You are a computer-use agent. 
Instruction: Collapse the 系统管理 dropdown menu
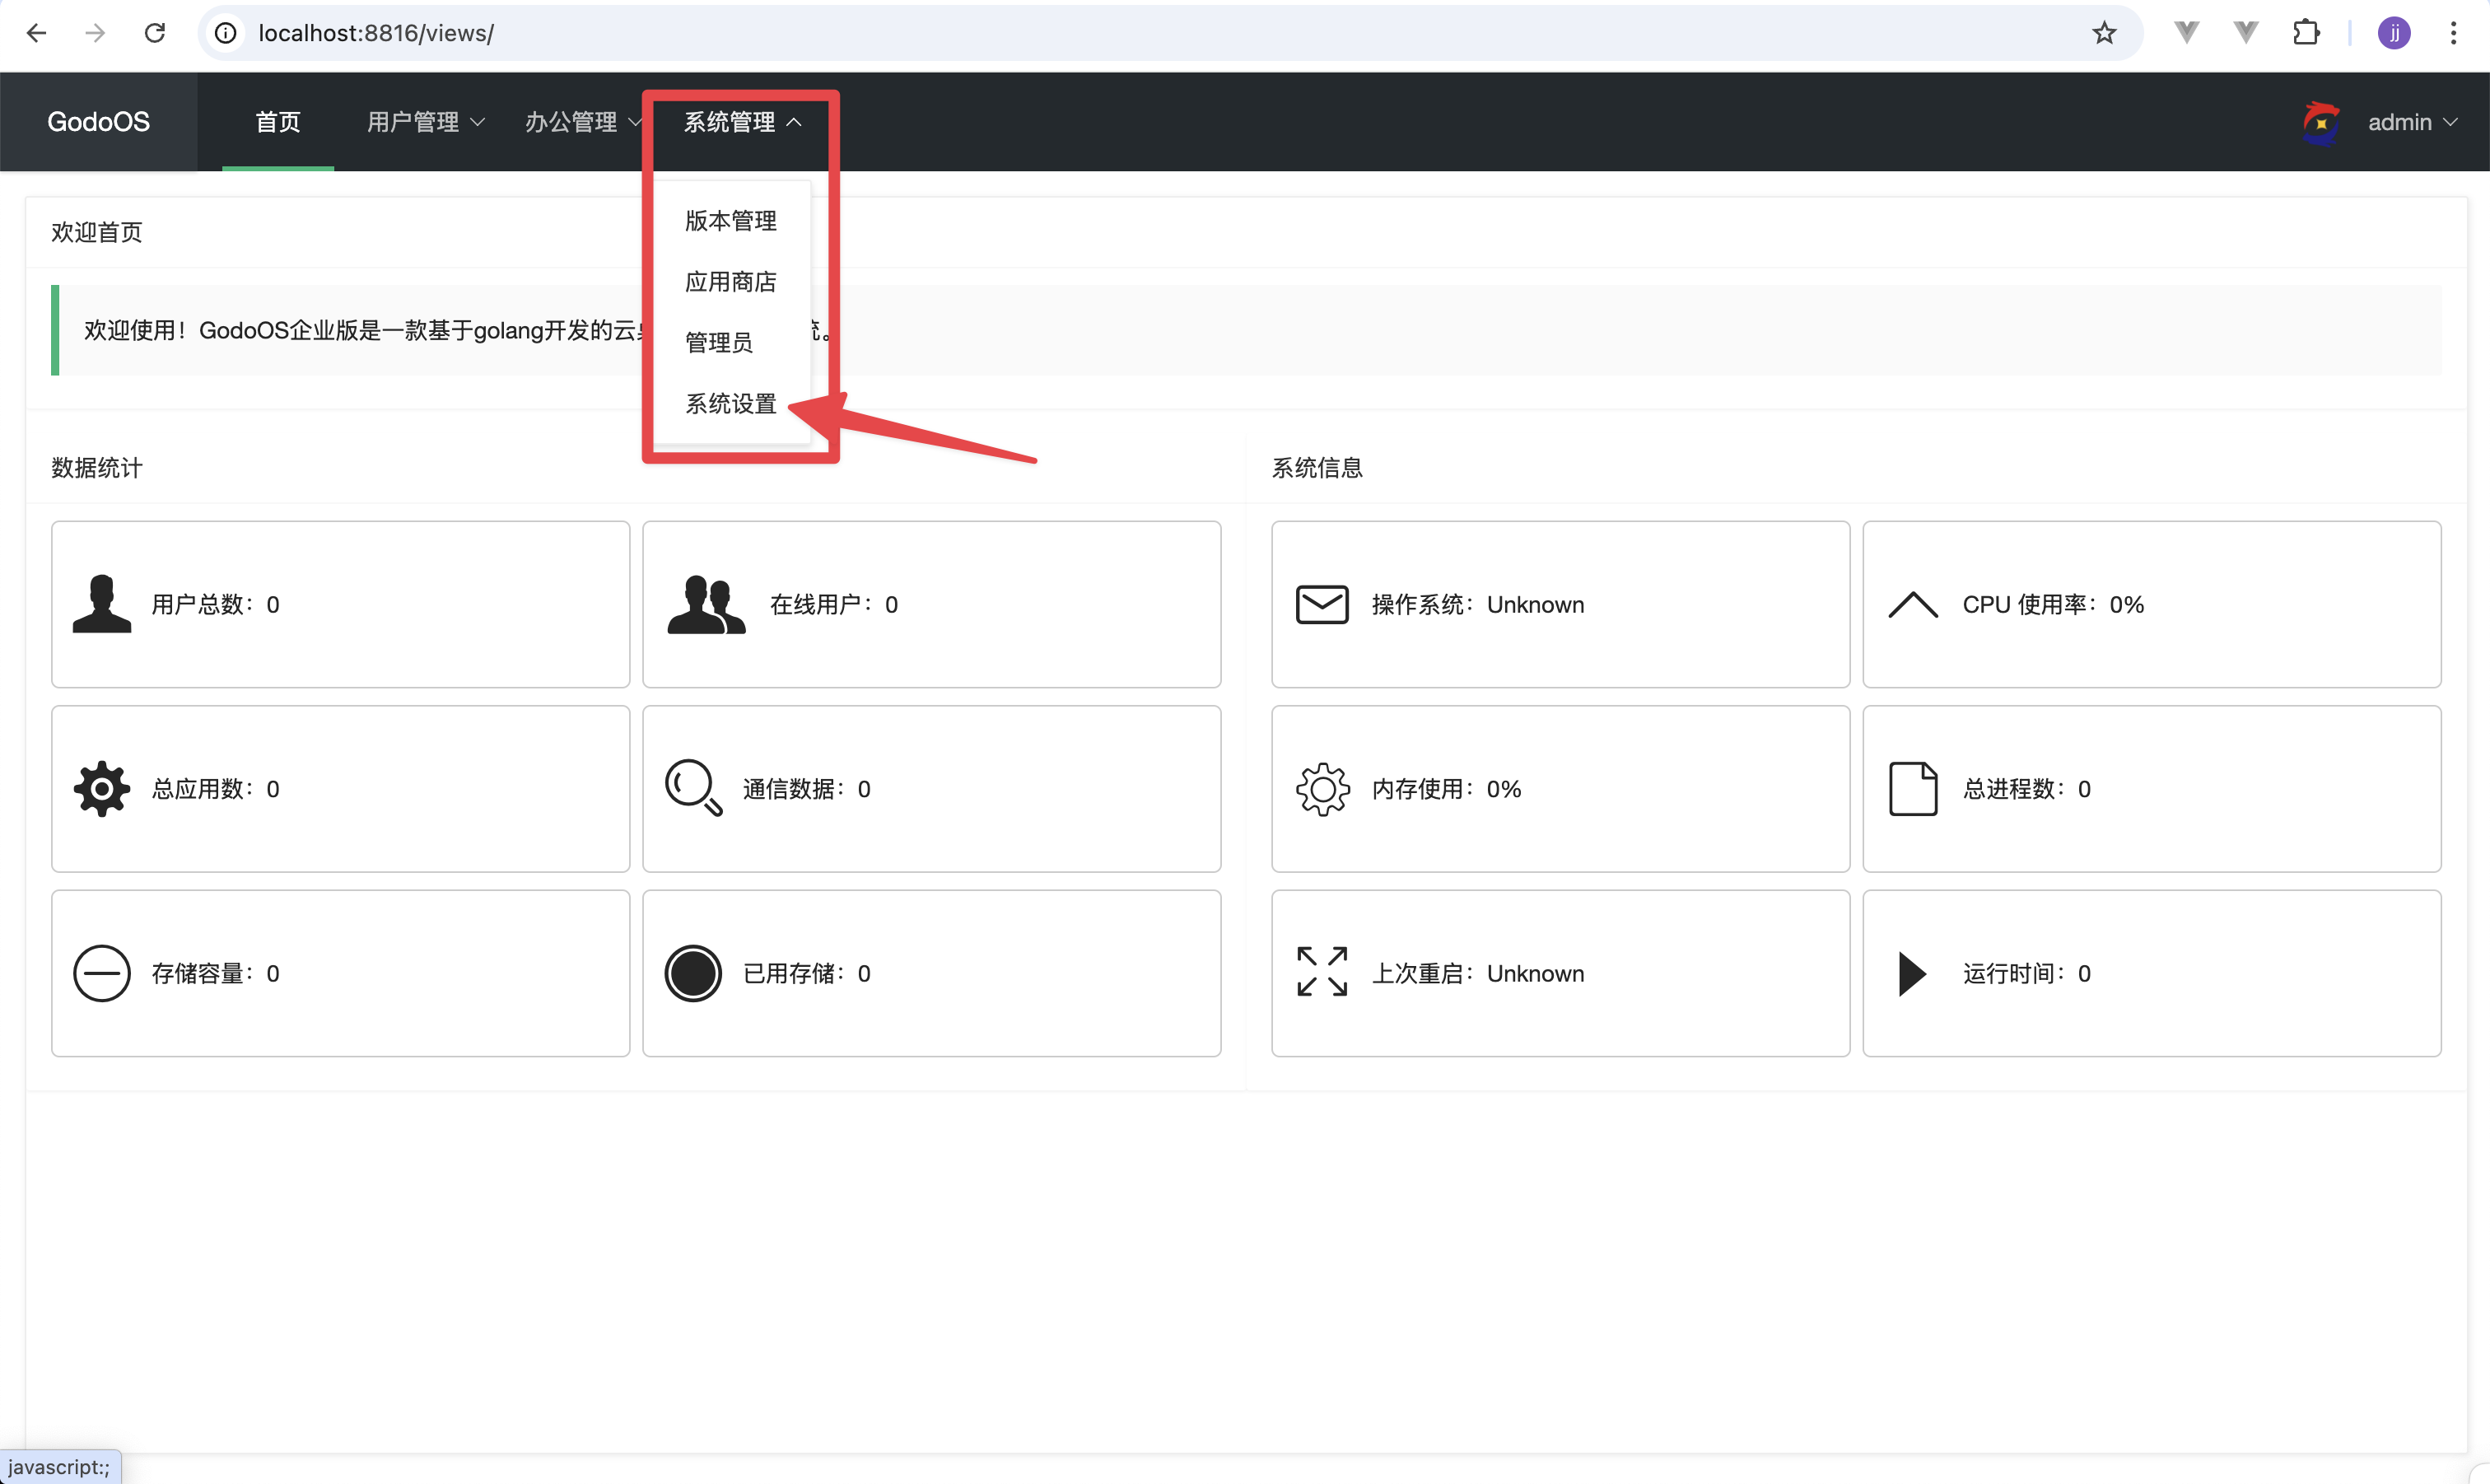point(743,122)
